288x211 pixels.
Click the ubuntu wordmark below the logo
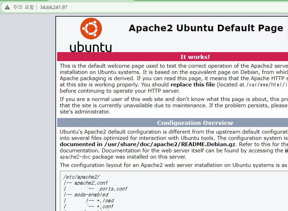pyautogui.click(x=91, y=47)
